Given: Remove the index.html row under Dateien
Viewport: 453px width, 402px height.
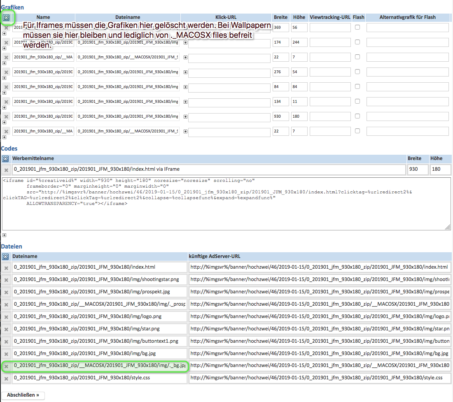Looking at the screenshot, I should (x=6, y=268).
